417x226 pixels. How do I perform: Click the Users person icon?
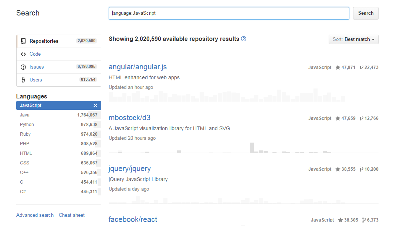tap(23, 80)
